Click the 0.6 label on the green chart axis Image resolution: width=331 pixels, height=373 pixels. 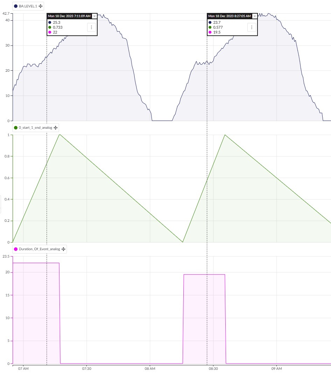[7, 178]
